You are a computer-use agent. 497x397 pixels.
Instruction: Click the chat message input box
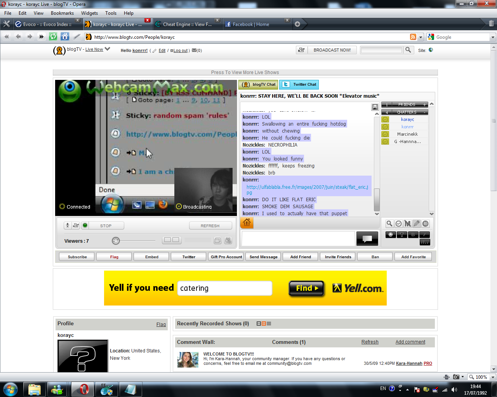pos(298,238)
